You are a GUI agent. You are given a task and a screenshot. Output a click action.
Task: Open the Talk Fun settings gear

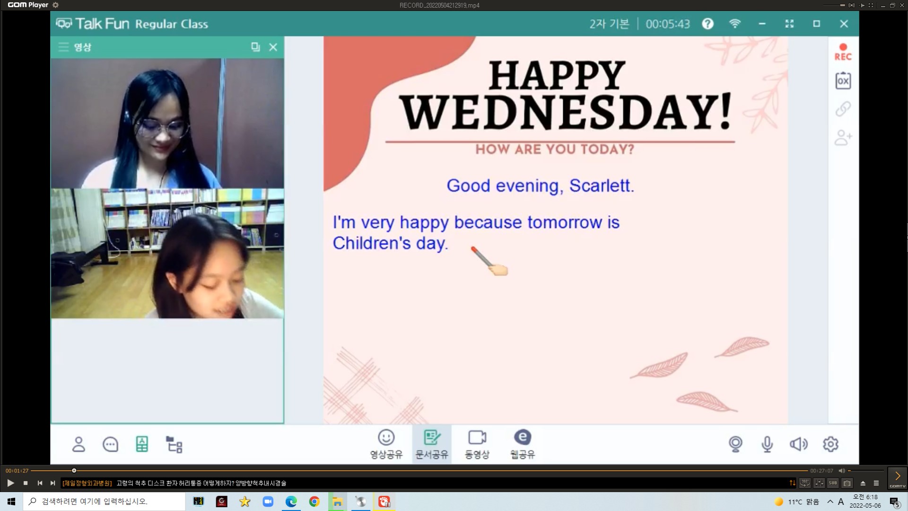(830, 444)
